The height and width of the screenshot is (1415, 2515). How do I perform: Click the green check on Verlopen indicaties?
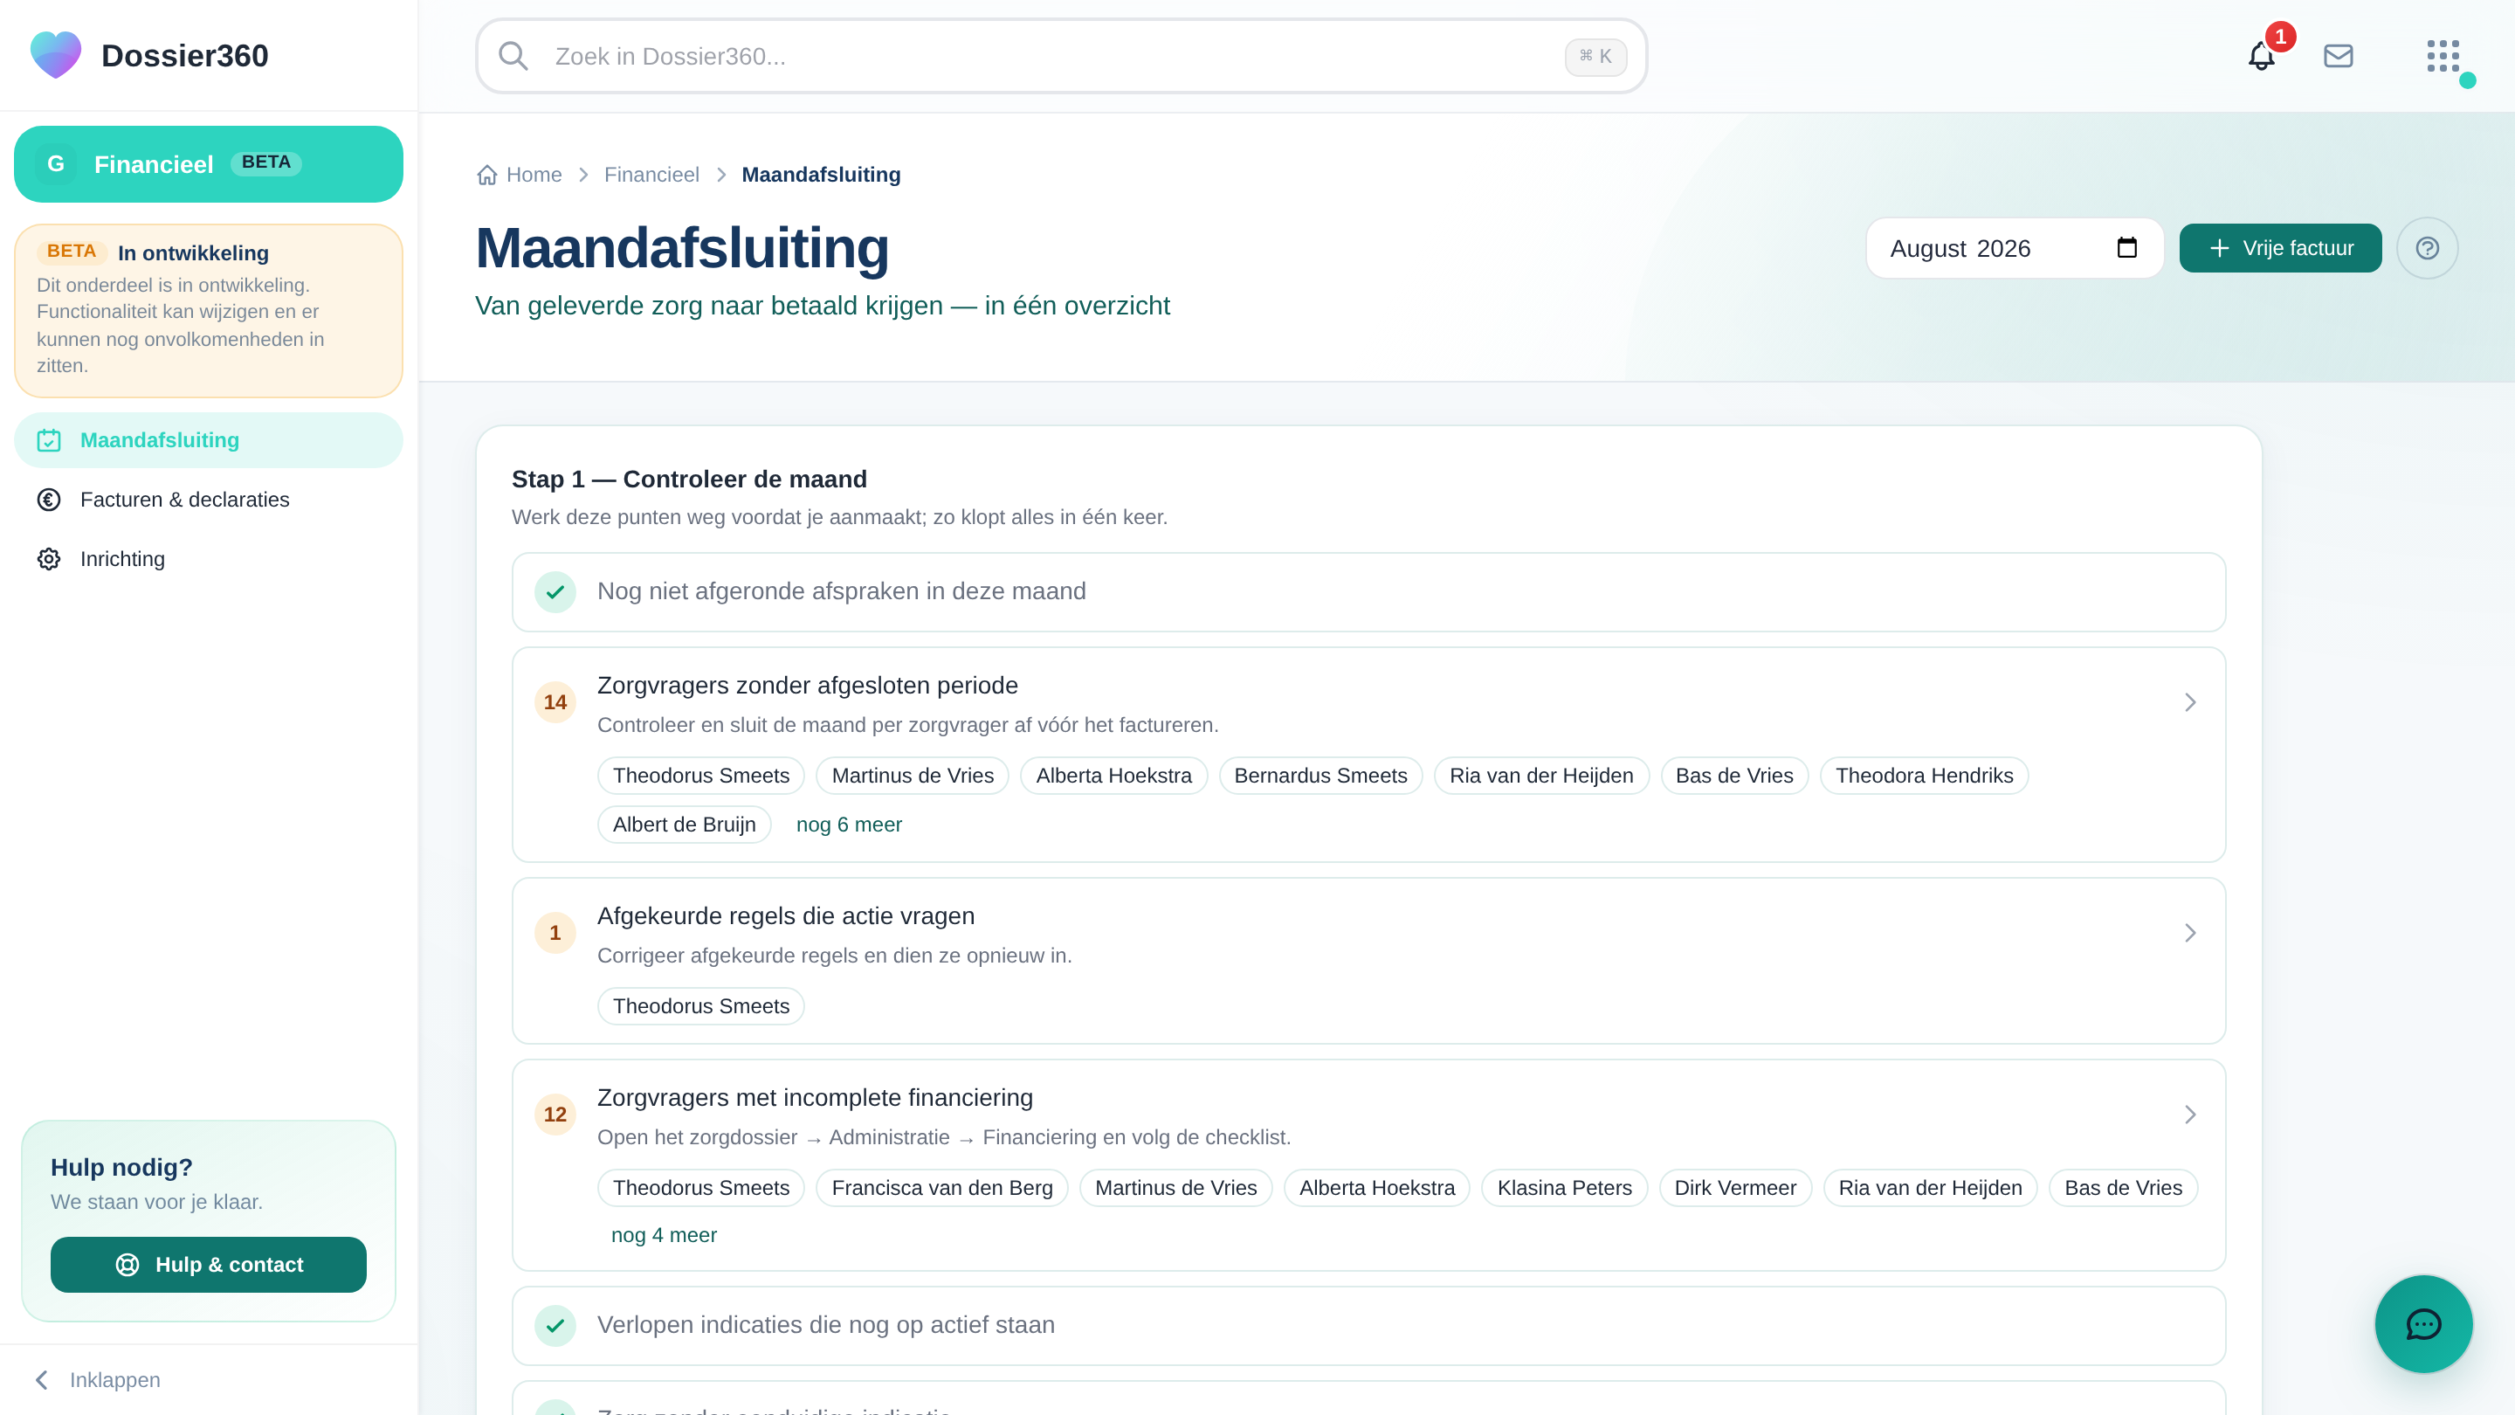tap(555, 1325)
